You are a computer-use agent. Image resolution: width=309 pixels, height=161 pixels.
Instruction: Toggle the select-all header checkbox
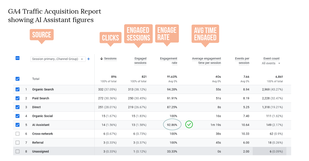[x=18, y=58]
